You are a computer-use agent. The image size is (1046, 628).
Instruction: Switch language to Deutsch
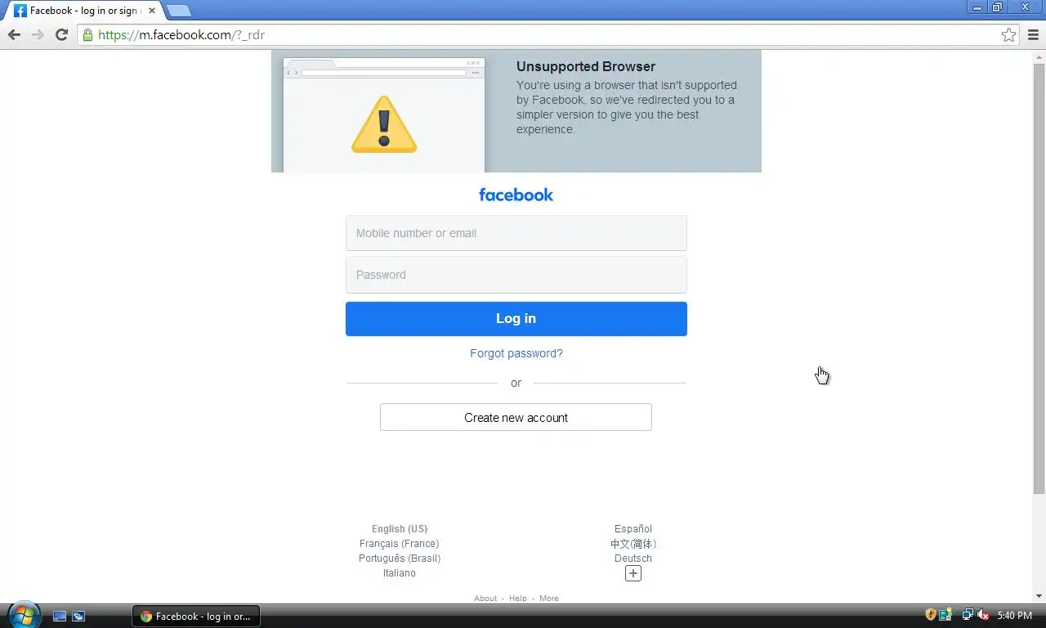coord(633,558)
